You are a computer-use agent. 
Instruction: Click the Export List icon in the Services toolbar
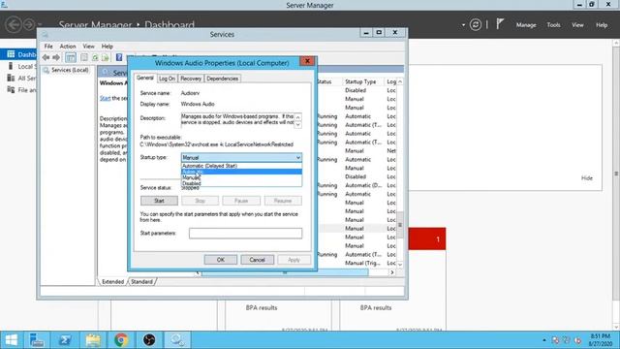tap(106, 58)
